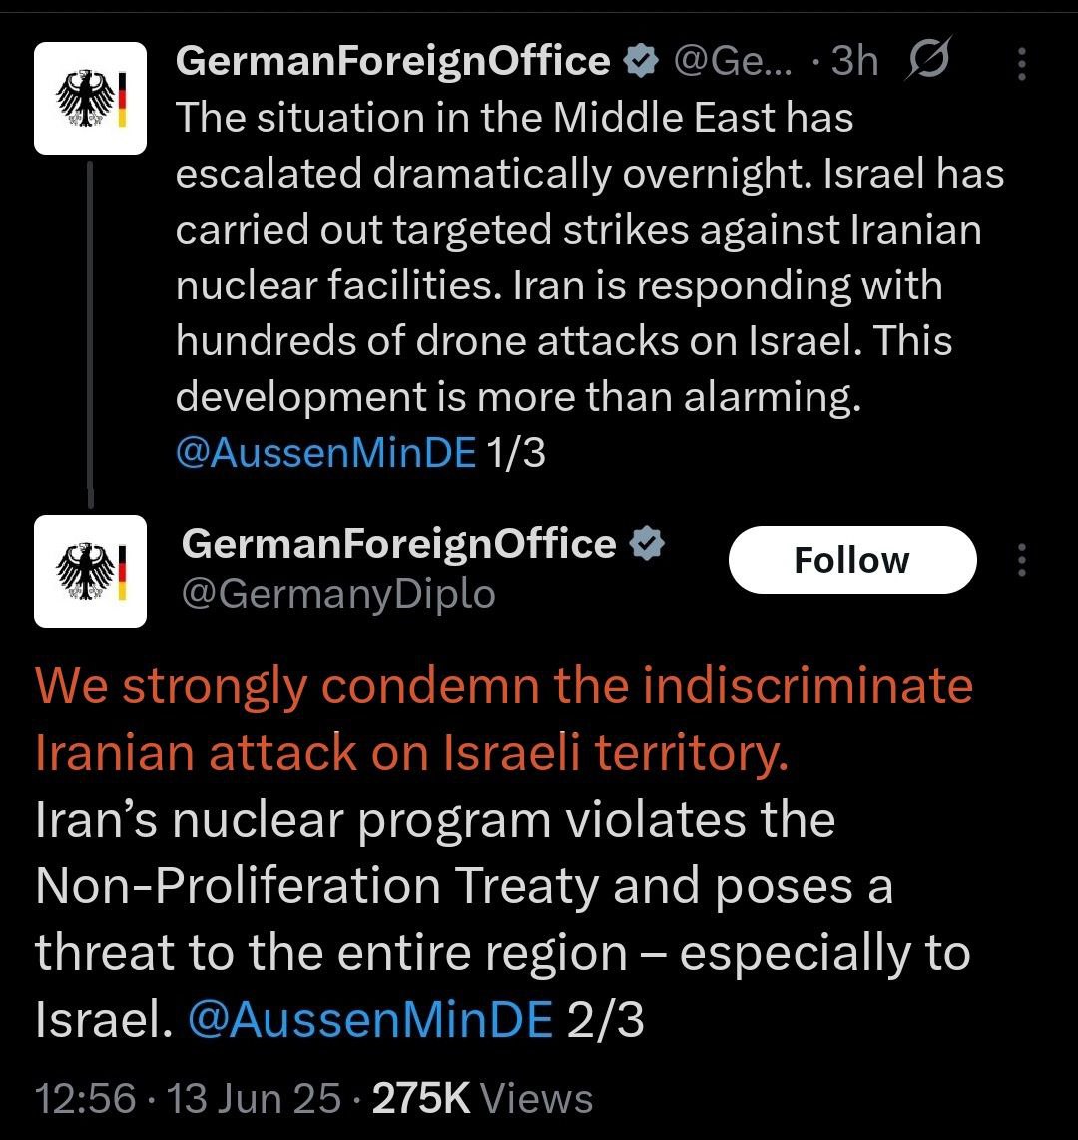This screenshot has width=1078, height=1140.
Task: Open the first tweet's three-dot more menu
Action: (1021, 62)
